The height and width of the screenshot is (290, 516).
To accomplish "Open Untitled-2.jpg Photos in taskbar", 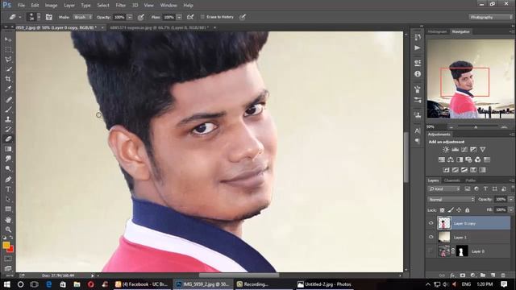I will (x=324, y=284).
